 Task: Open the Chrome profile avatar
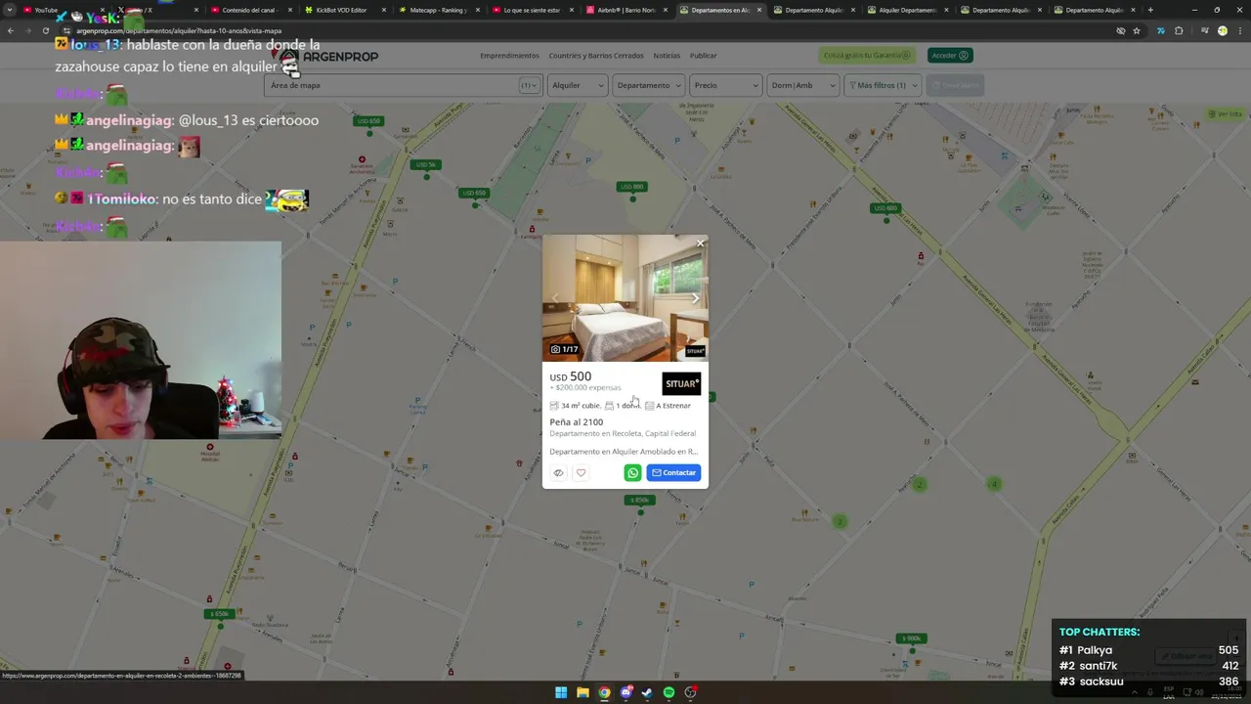[1222, 30]
